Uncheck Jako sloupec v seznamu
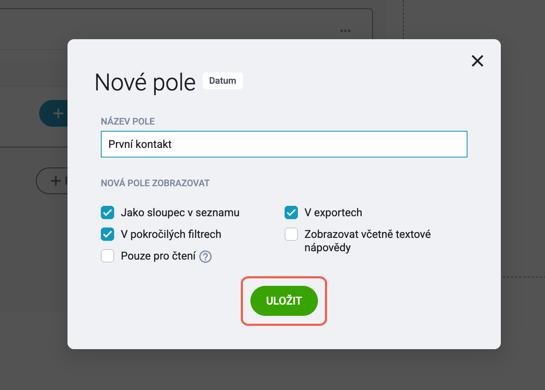The image size is (545, 390). 107,212
